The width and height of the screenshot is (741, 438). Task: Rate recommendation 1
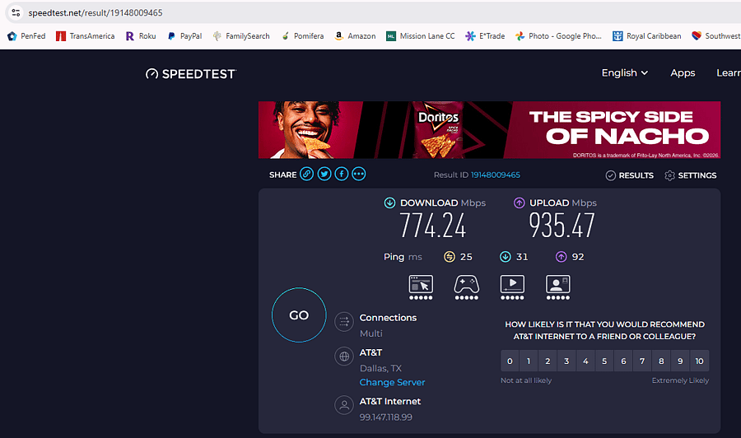(x=529, y=361)
